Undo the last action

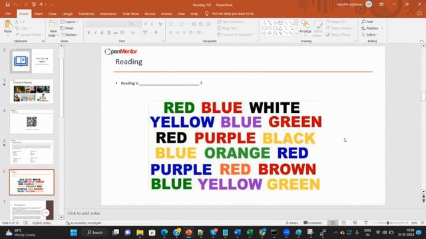point(16,5)
